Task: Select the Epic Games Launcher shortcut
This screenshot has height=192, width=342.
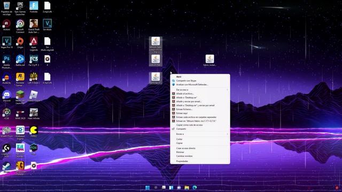Action: pyautogui.click(x=20, y=9)
